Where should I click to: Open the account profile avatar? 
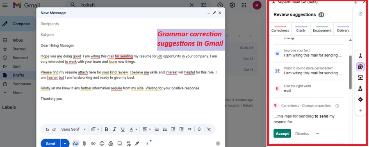(x=257, y=5)
